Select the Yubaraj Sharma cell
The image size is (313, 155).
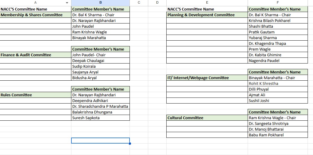[x=278, y=38]
